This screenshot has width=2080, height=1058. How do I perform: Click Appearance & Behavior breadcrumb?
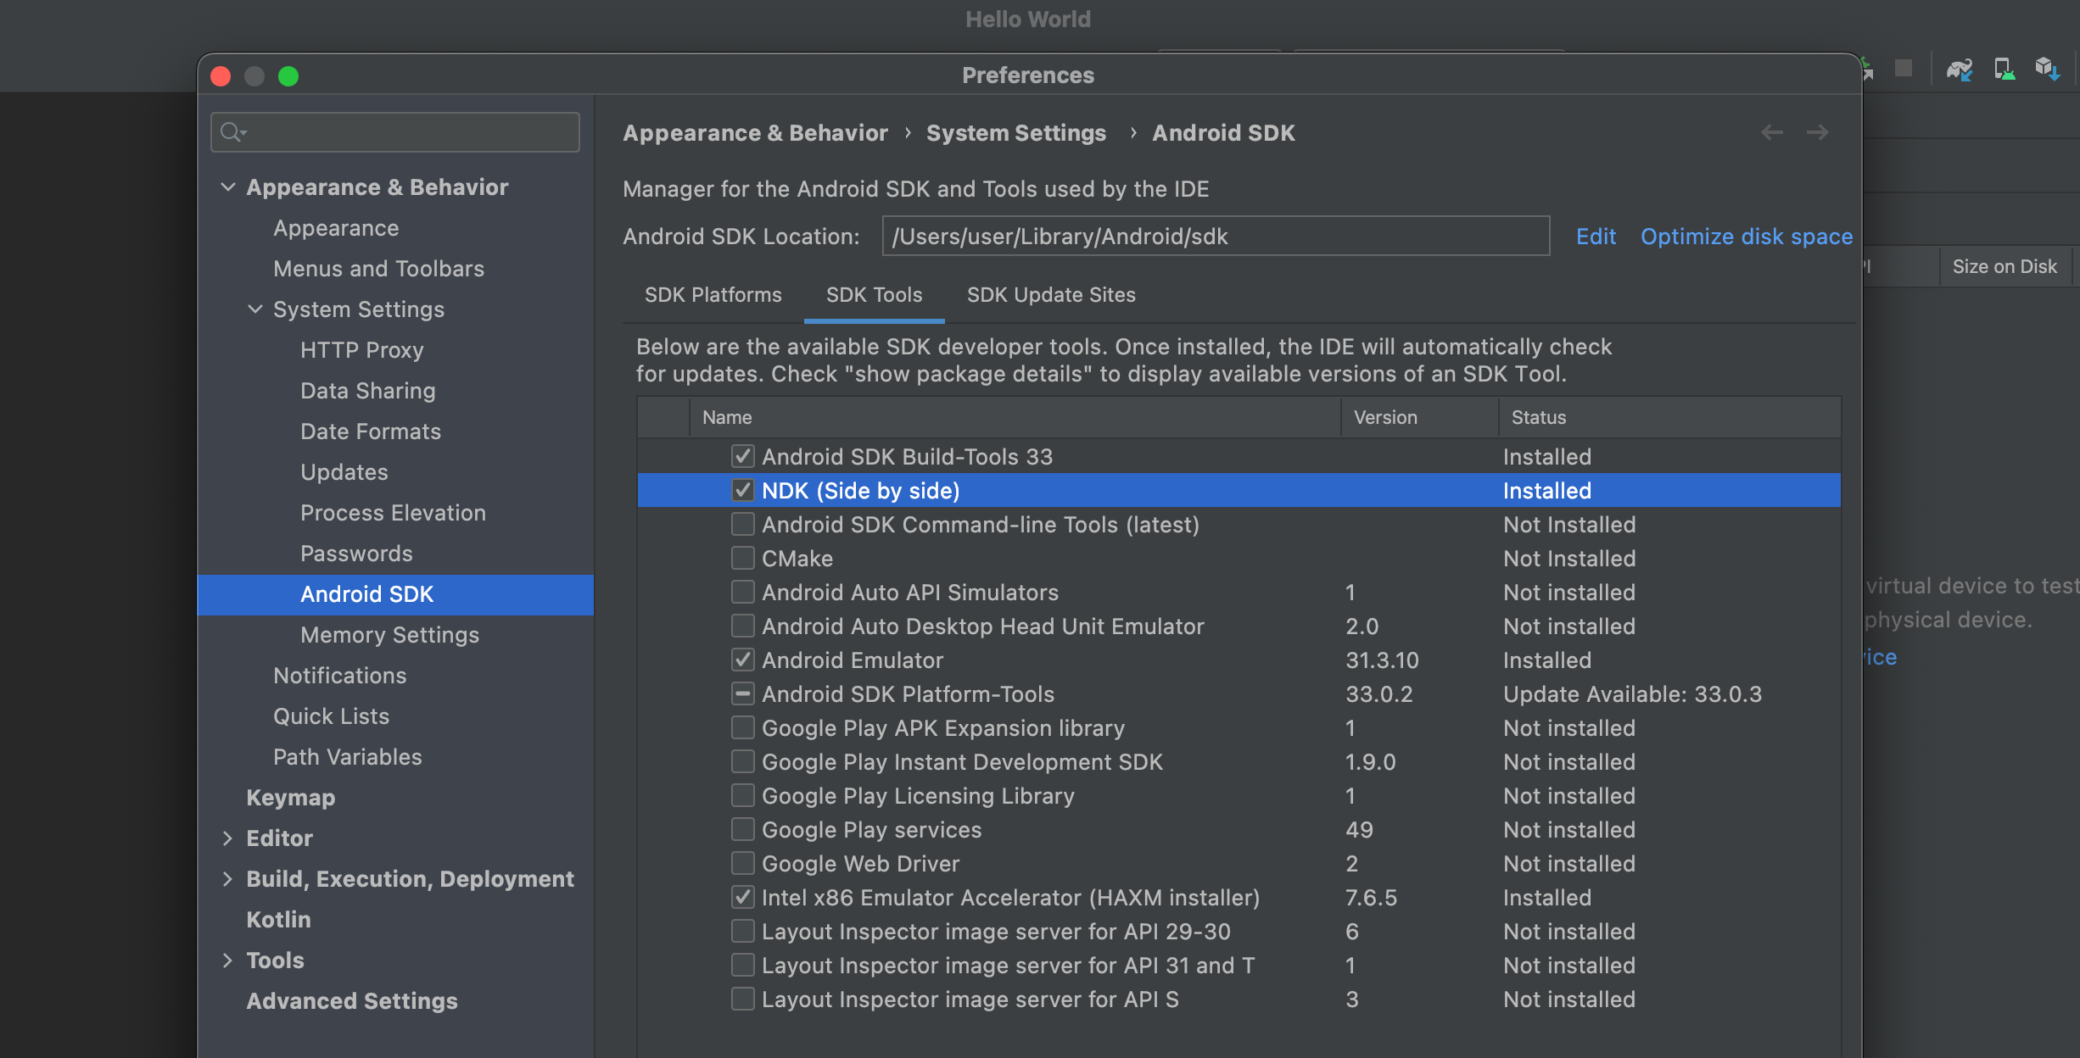(x=755, y=133)
